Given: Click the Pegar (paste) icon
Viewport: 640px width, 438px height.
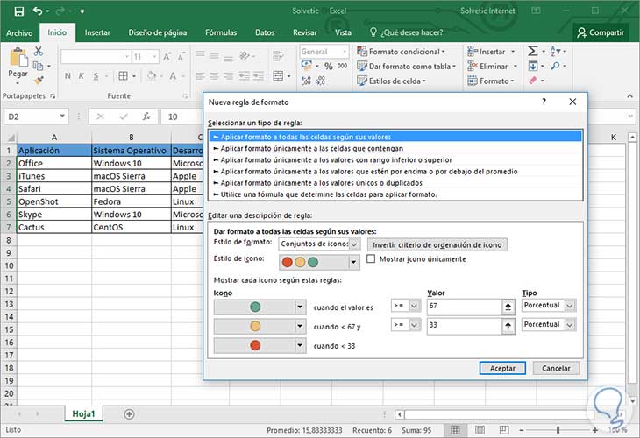Looking at the screenshot, I should tap(18, 59).
